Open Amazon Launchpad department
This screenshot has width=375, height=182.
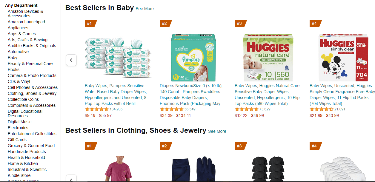coord(26,22)
